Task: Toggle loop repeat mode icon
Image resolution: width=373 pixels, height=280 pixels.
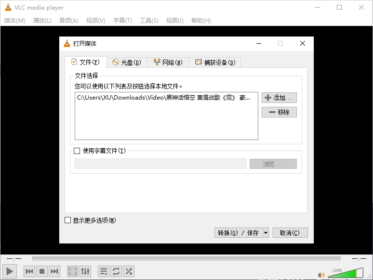Action: pyautogui.click(x=116, y=271)
